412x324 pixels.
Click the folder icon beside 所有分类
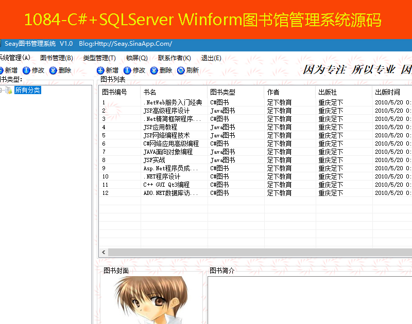point(9,91)
